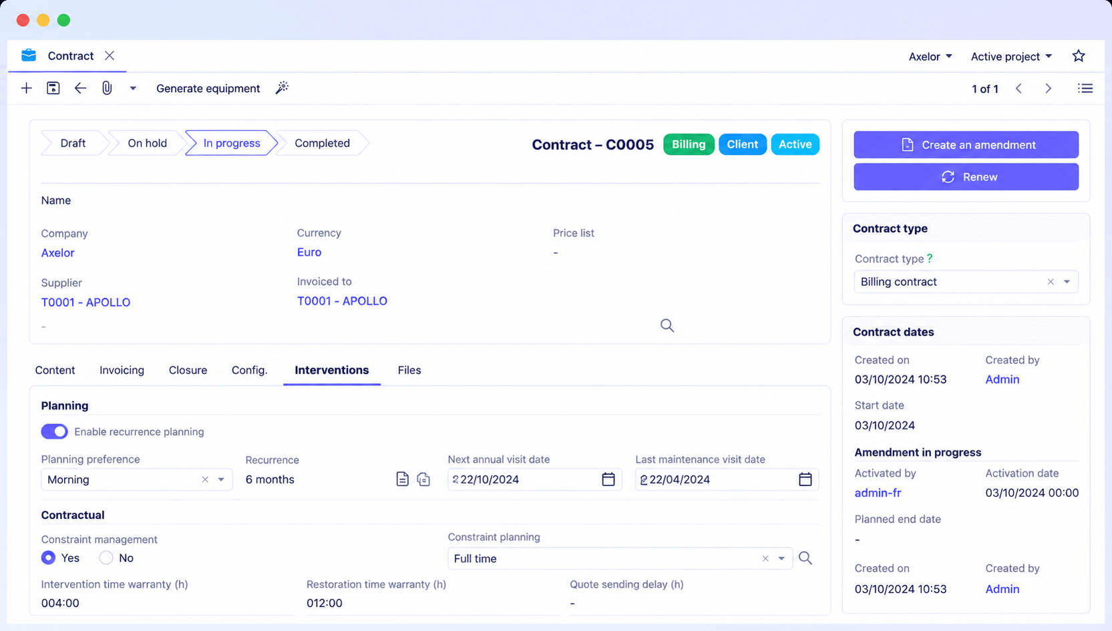1112x631 pixels.
Task: Click Generate equipment in toolbar
Action: tap(208, 88)
